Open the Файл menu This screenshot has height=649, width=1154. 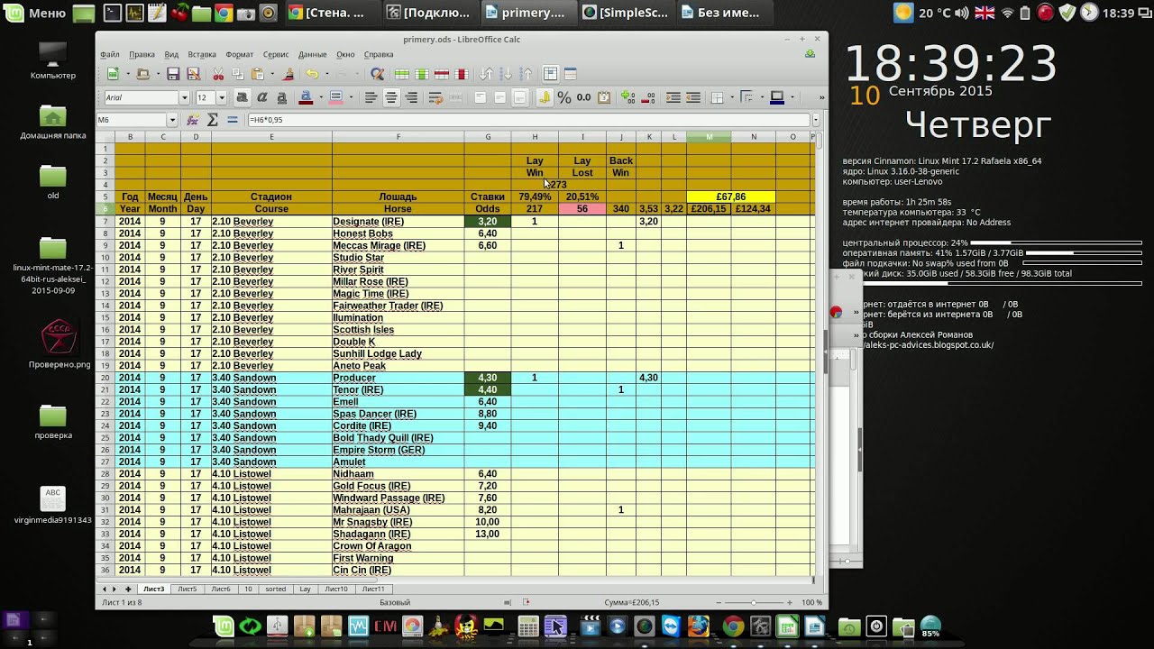click(x=109, y=54)
